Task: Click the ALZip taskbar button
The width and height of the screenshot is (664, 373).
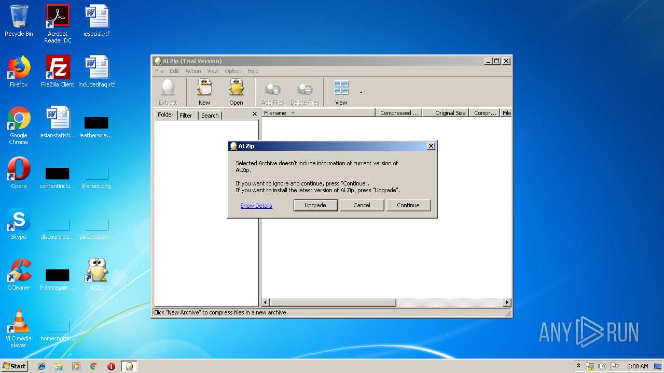Action: tap(129, 366)
